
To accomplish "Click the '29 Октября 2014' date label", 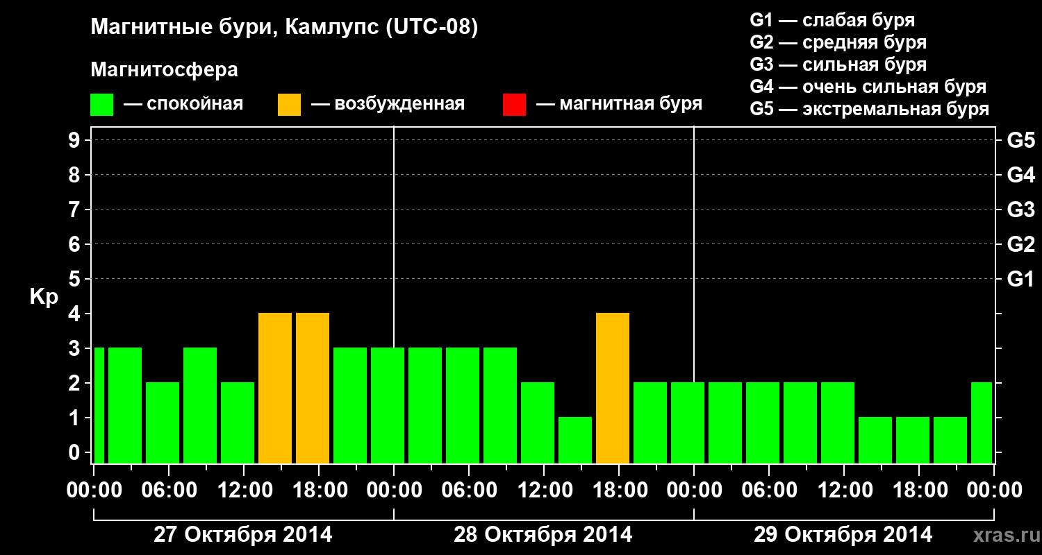I will [843, 535].
